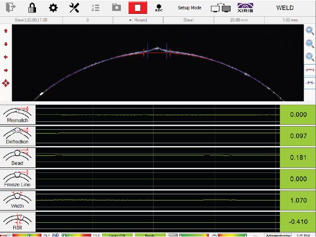Open the numbered list icon
This screenshot has width=316, height=237.
(x=95, y=8)
